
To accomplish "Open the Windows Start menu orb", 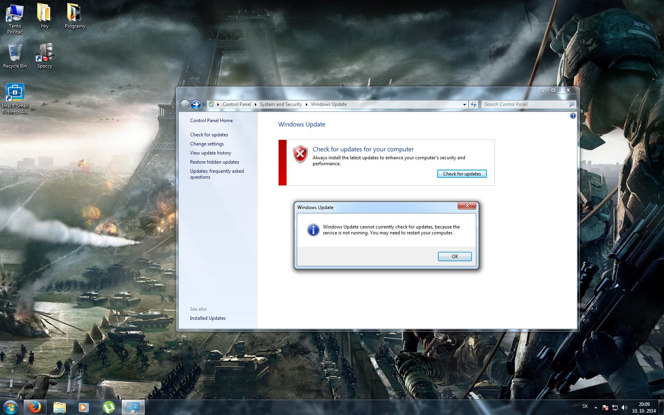I will point(10,407).
